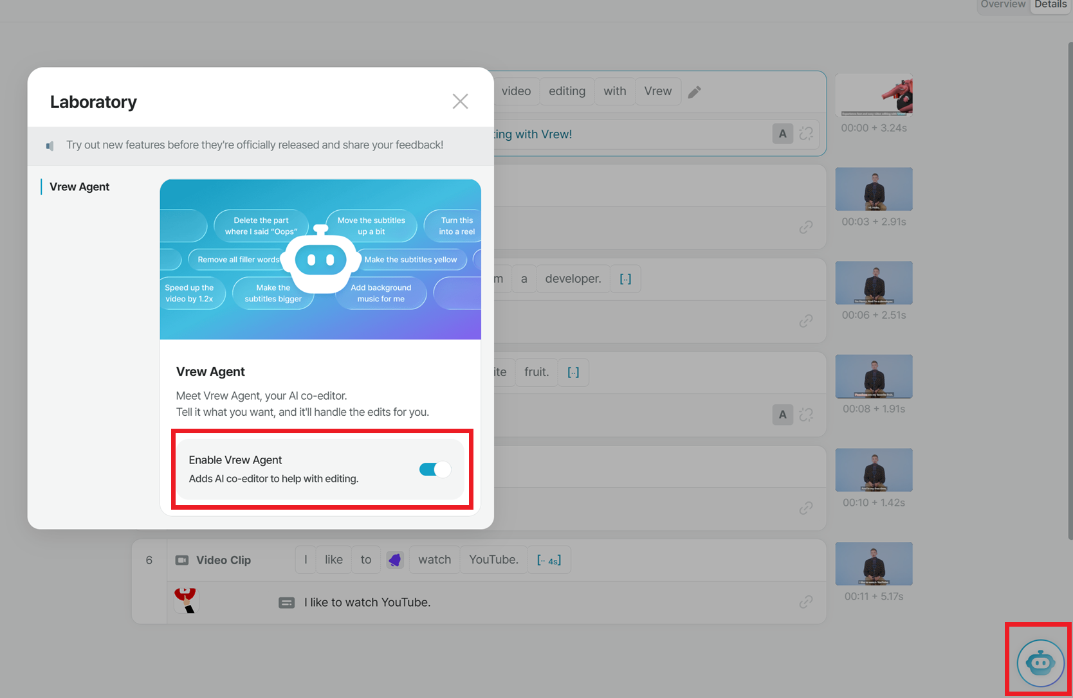
Task: Click the red marker sticker thumbnail under clip 6
Action: coord(186,600)
